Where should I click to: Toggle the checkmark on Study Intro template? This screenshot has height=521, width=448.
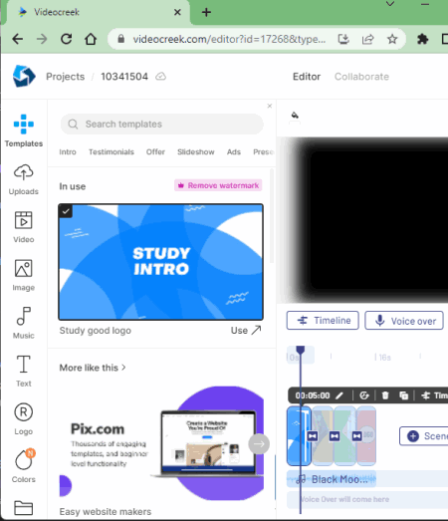pos(66,211)
